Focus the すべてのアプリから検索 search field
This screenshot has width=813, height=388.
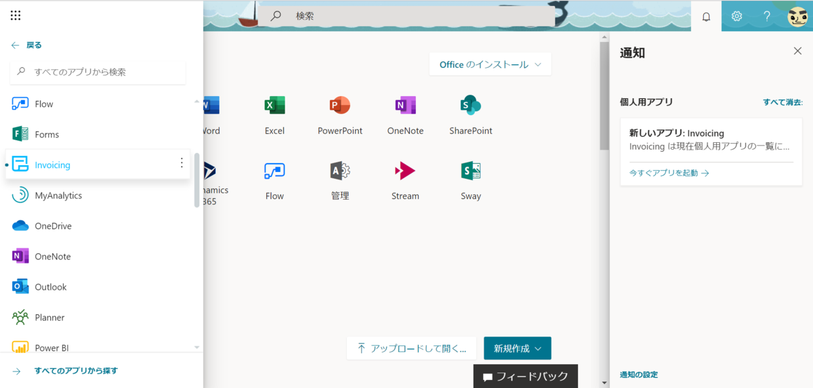(x=98, y=71)
